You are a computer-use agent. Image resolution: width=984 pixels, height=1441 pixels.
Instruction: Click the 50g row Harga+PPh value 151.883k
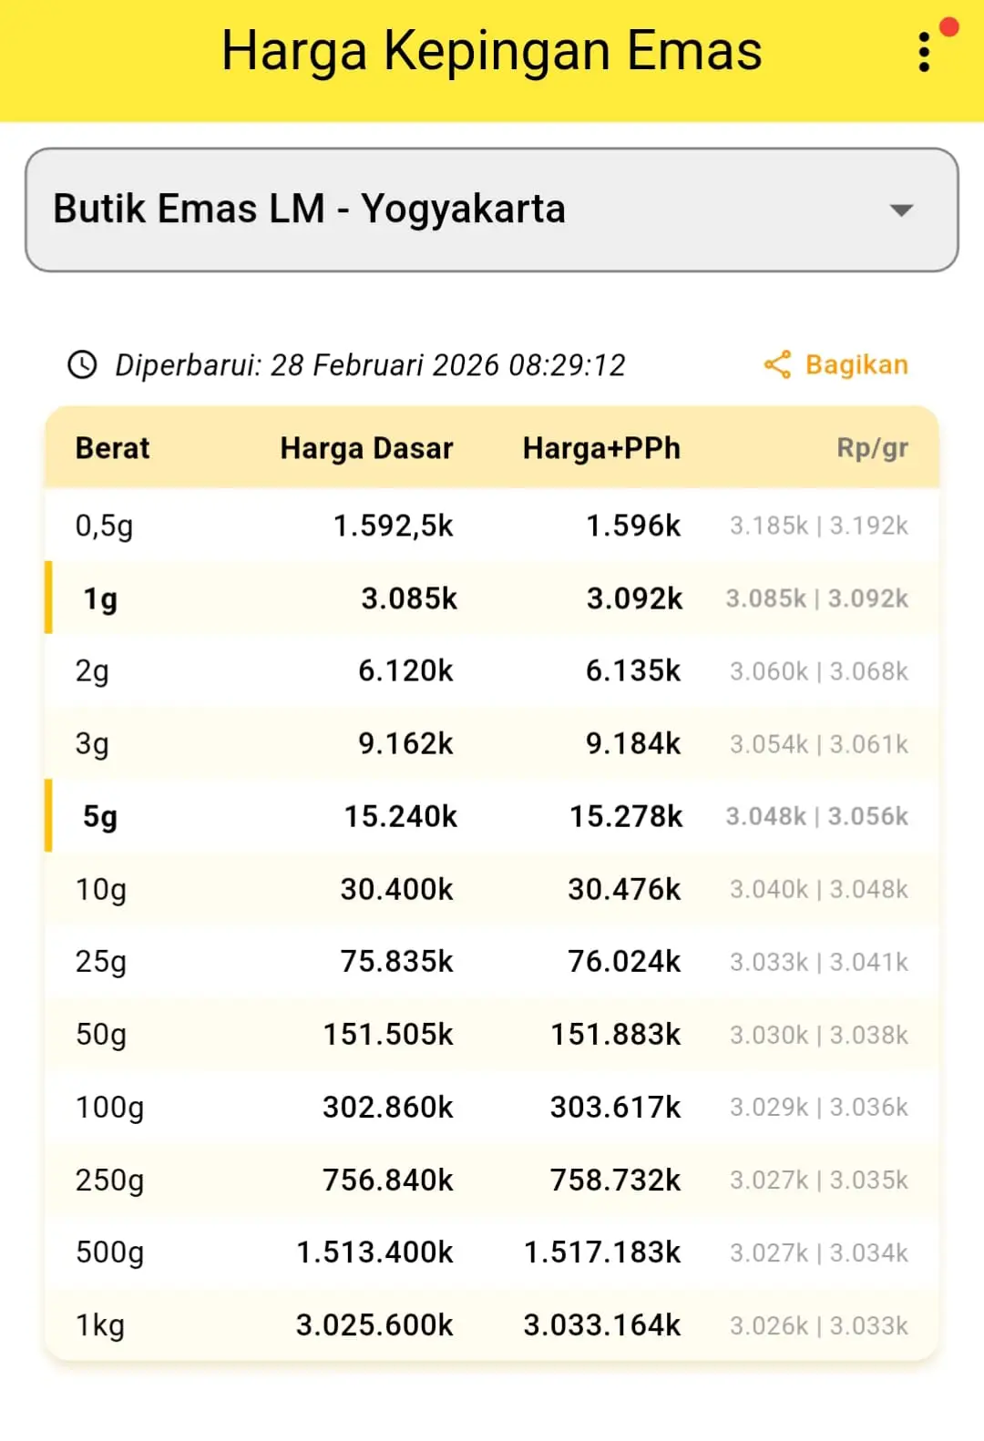[615, 1035]
